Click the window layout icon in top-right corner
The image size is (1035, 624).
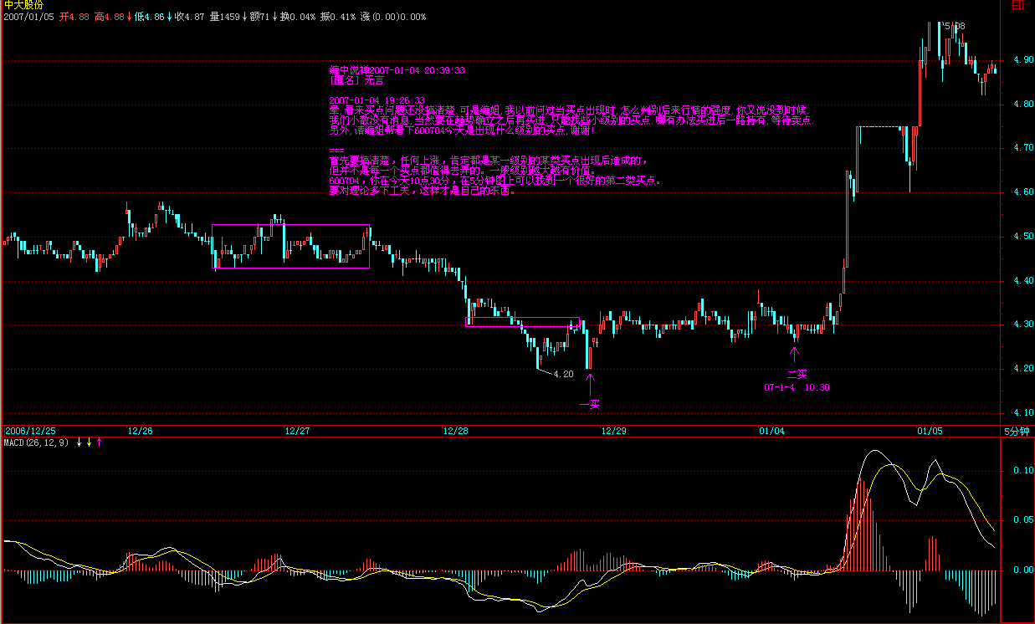tap(1016, 5)
